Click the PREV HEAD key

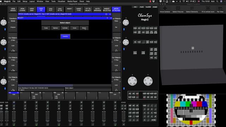(x=143, y=53)
